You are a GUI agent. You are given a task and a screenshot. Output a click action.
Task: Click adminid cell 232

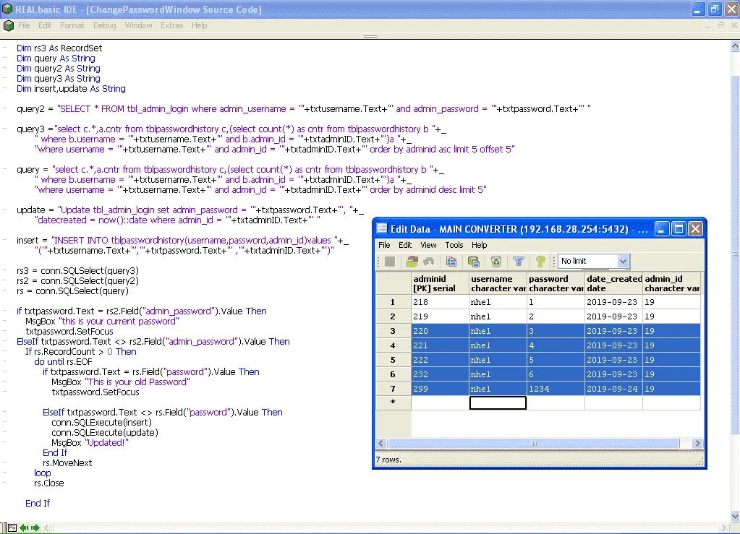click(x=440, y=375)
